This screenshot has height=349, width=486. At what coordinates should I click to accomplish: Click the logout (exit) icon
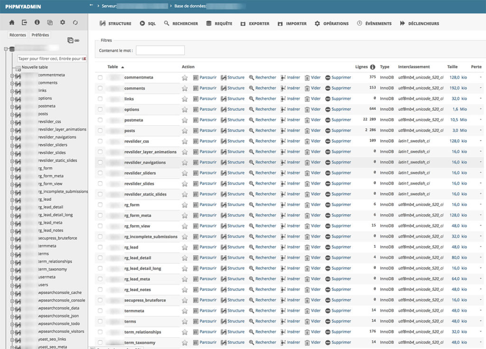pos(25,23)
